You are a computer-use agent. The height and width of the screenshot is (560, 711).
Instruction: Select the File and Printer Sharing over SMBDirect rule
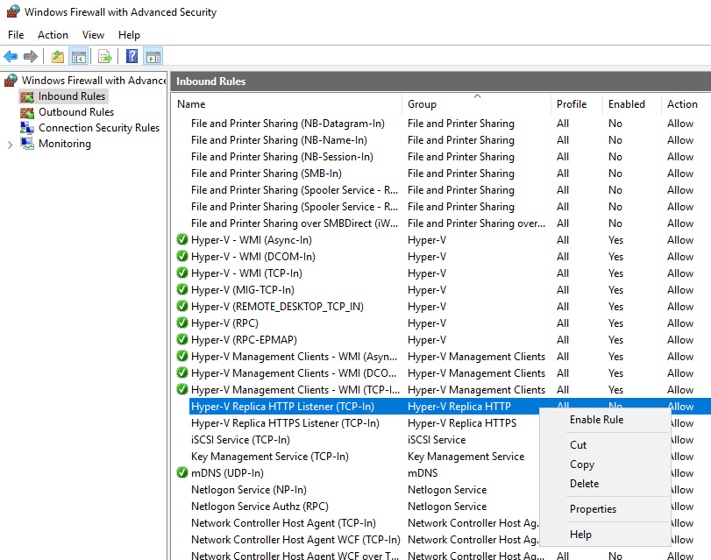pyautogui.click(x=295, y=223)
